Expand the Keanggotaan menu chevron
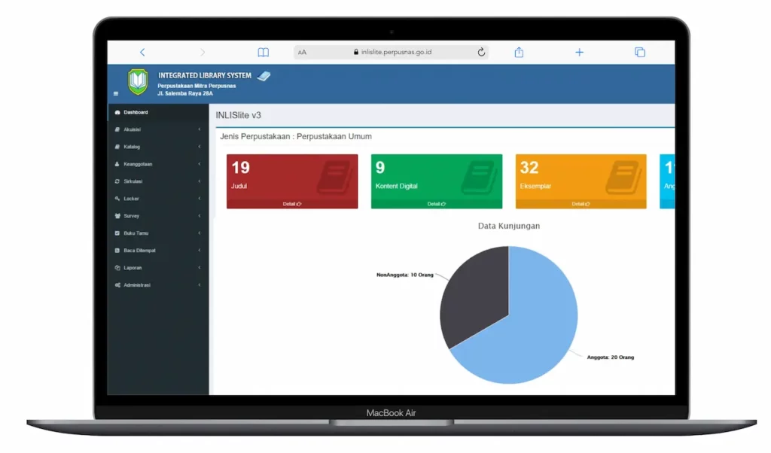Image resolution: width=771 pixels, height=453 pixels. pos(199,164)
